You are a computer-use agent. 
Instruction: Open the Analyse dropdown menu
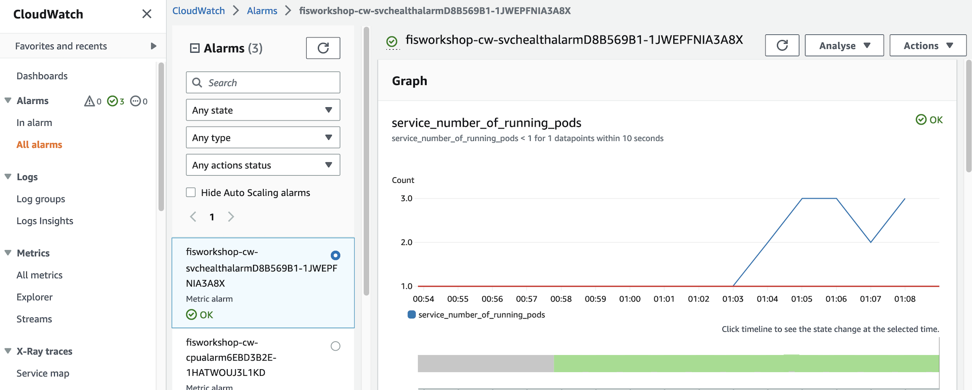tap(844, 46)
